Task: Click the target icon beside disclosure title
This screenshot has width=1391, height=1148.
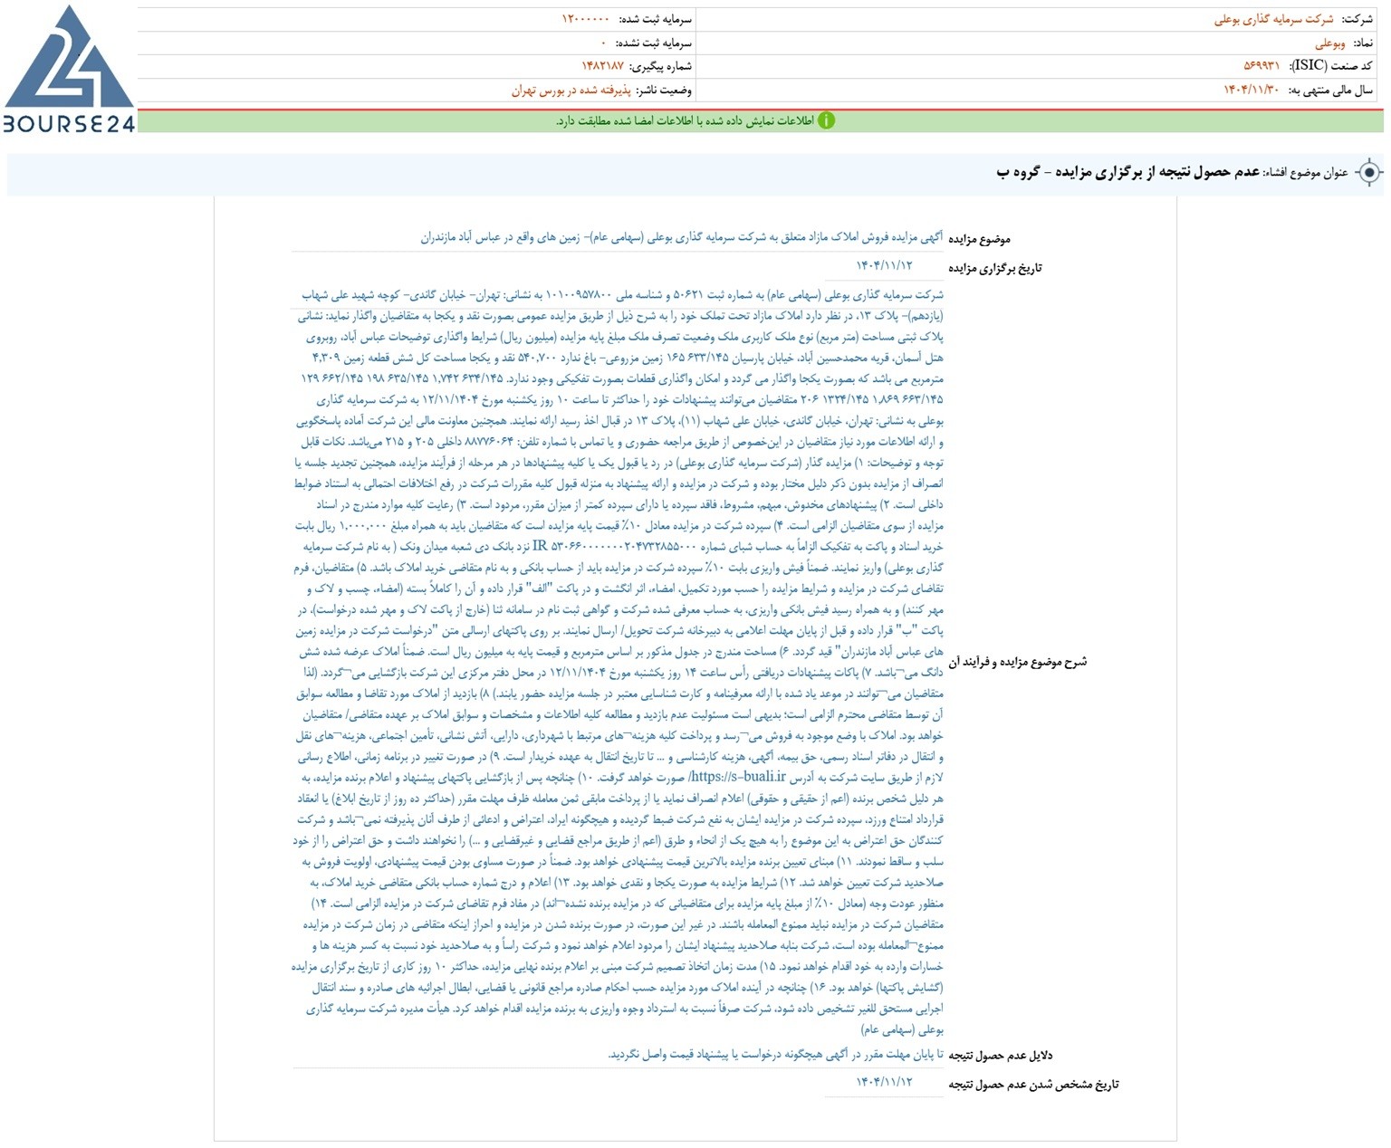Action: coord(1368,173)
